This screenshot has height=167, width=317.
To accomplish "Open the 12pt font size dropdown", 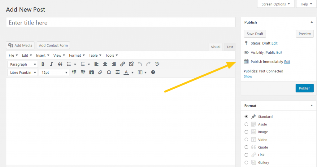I will pos(54,73).
